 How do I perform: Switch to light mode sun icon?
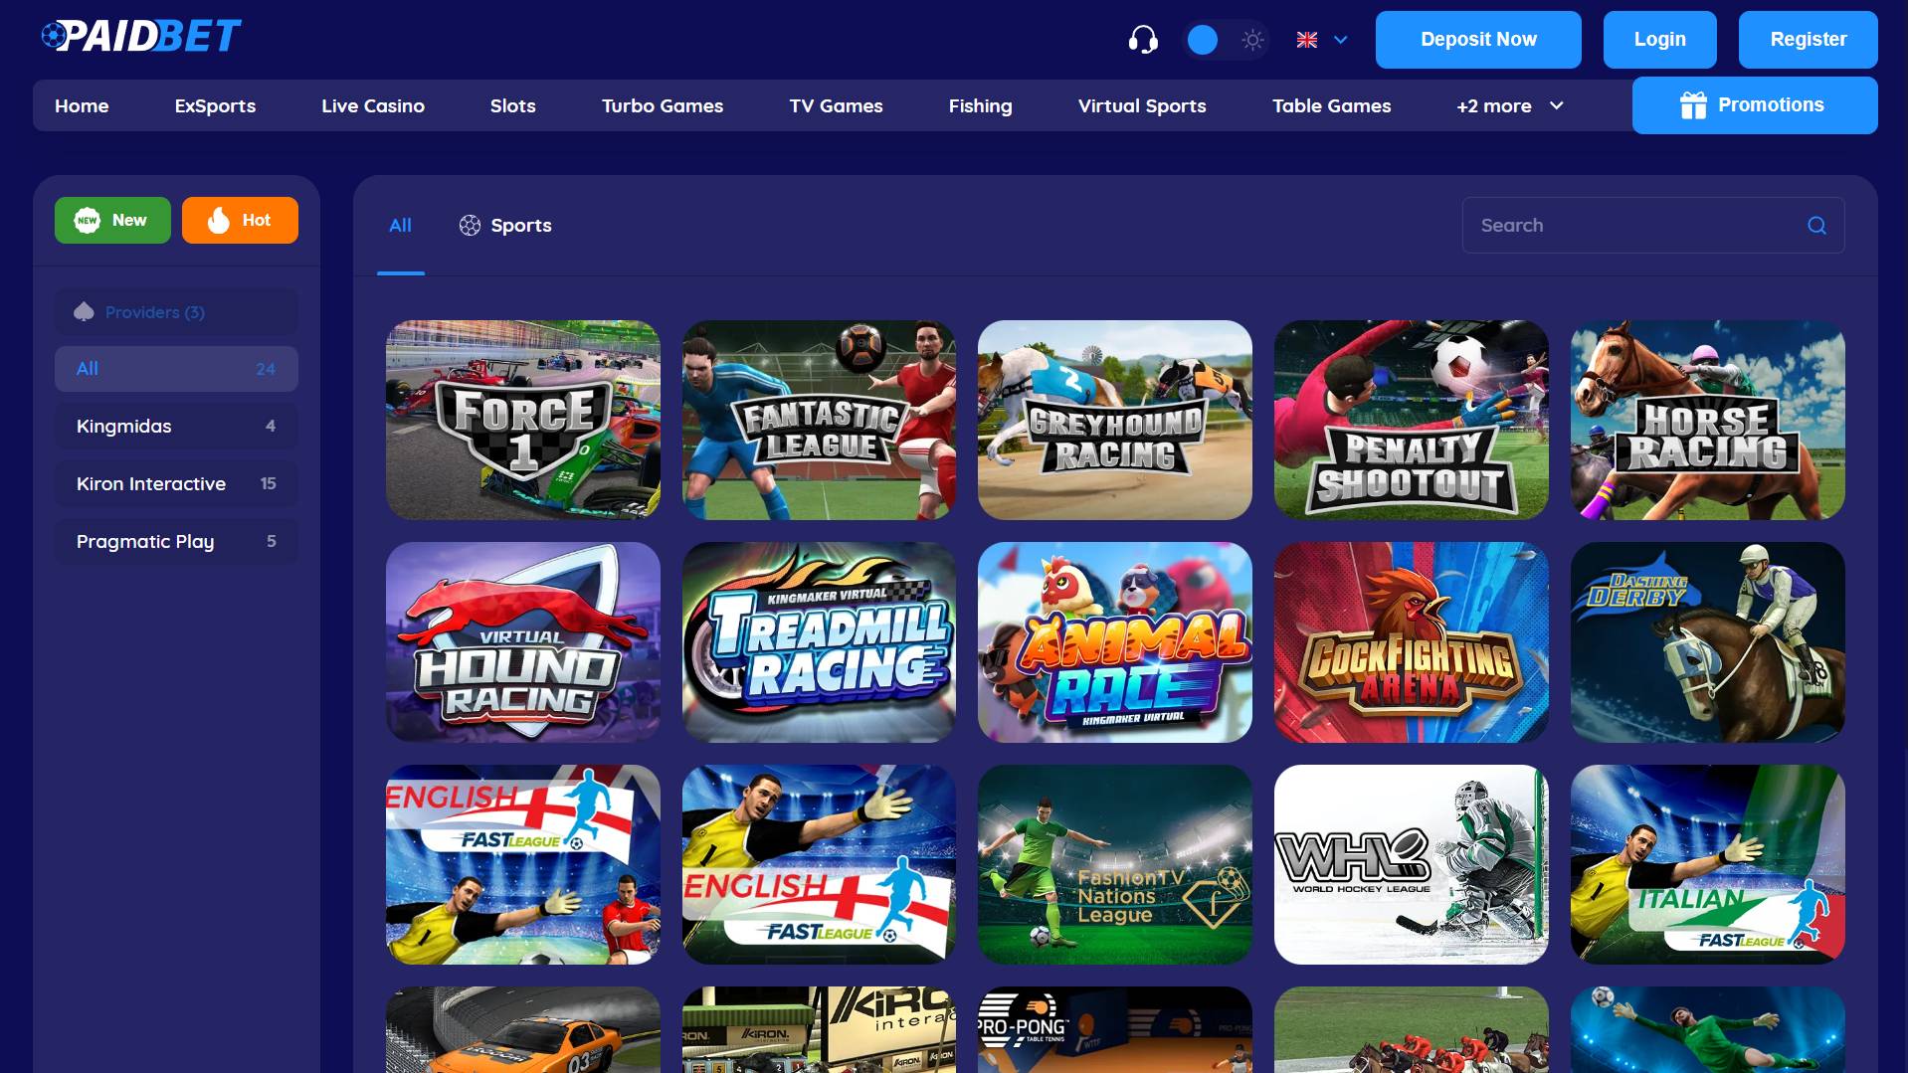[1252, 40]
